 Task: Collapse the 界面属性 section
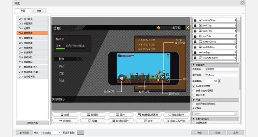pos(193,64)
